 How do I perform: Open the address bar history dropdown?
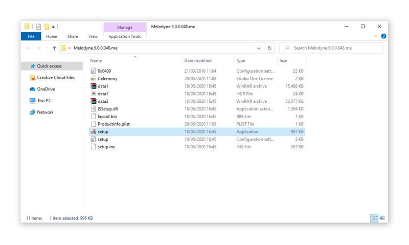(x=259, y=48)
